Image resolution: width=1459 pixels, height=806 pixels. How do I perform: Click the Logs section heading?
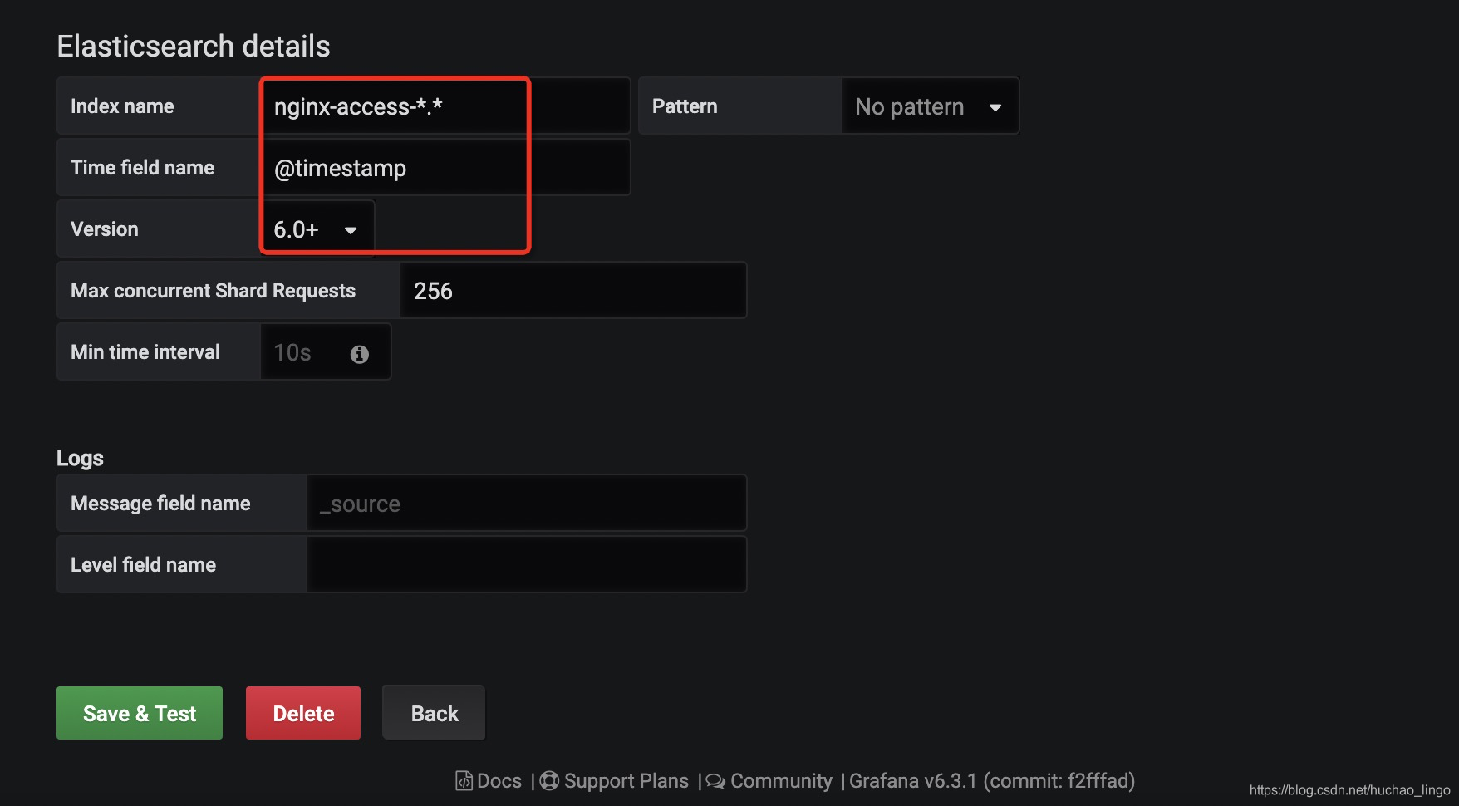coord(80,458)
